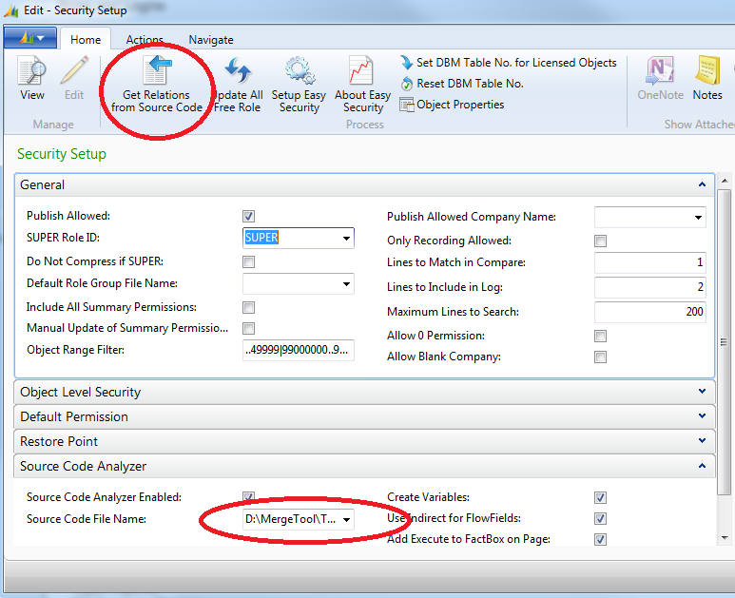Click the Maximum Lines to Search field
735x598 pixels.
coord(649,312)
